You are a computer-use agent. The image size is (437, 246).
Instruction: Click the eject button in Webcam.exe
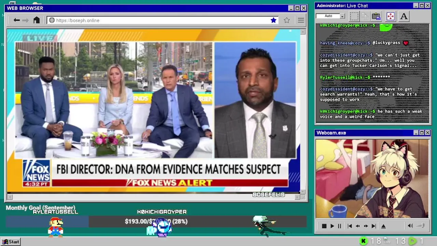[x=383, y=226]
